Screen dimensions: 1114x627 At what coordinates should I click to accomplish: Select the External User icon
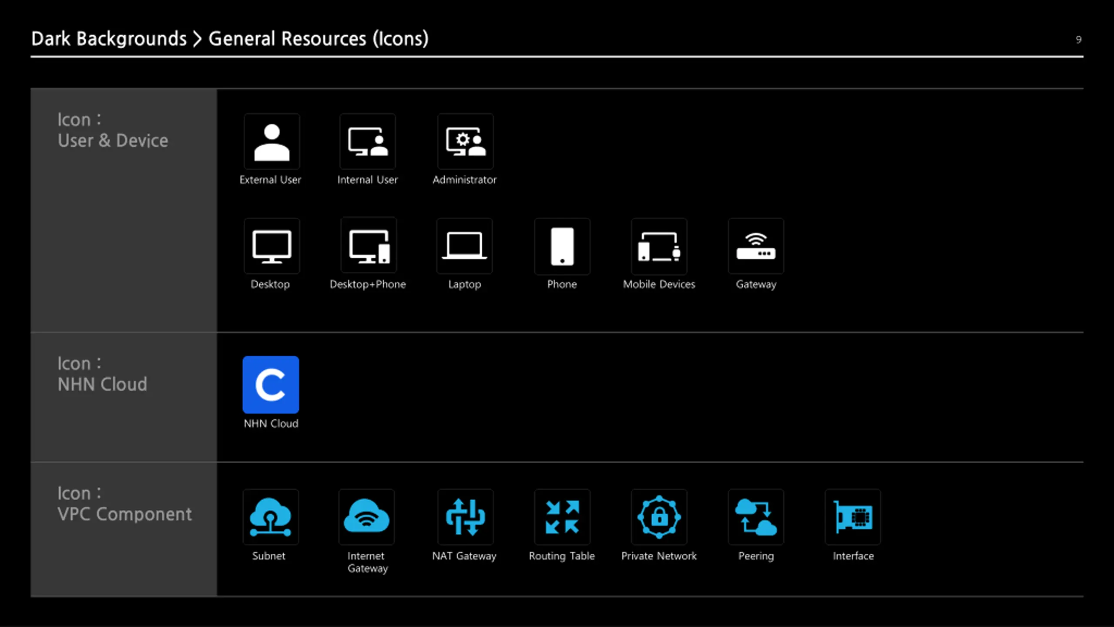pos(272,142)
